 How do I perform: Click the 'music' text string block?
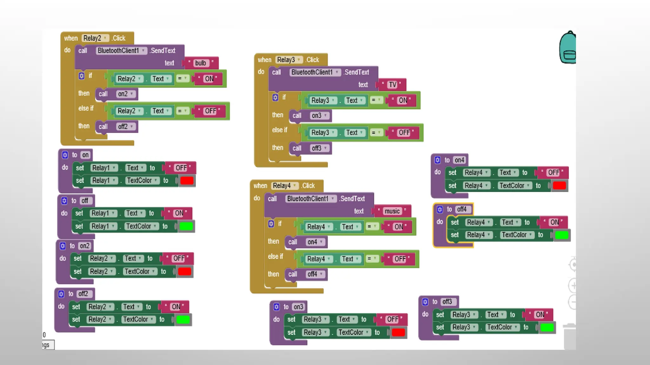392,211
